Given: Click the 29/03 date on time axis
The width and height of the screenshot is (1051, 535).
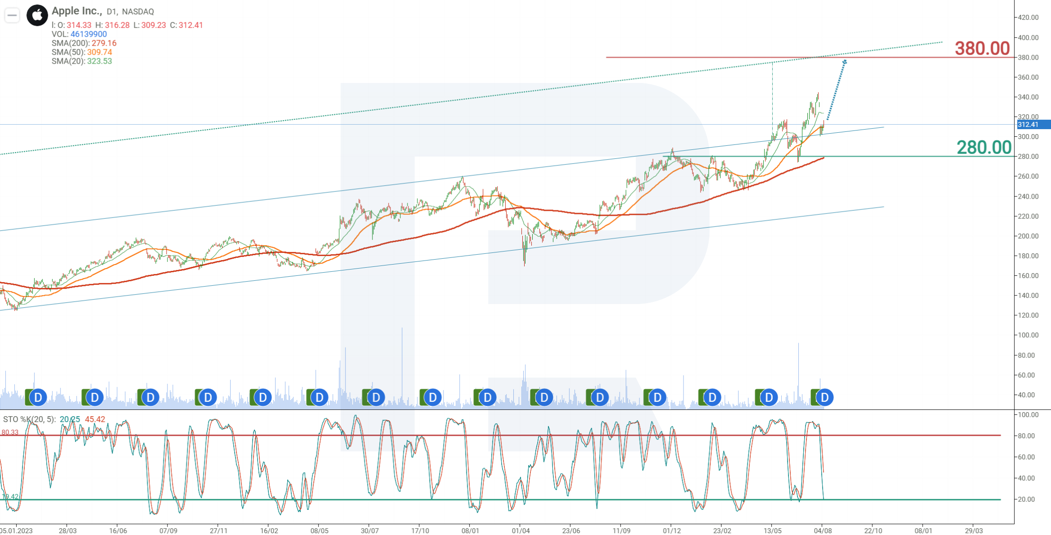Looking at the screenshot, I should (974, 531).
